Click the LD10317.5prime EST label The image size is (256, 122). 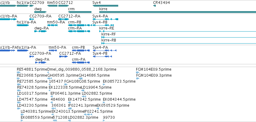click(x=32, y=93)
